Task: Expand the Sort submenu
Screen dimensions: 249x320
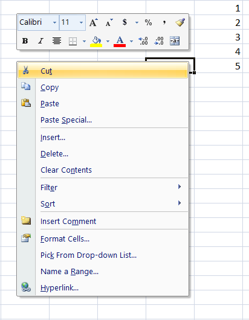Action: point(103,203)
